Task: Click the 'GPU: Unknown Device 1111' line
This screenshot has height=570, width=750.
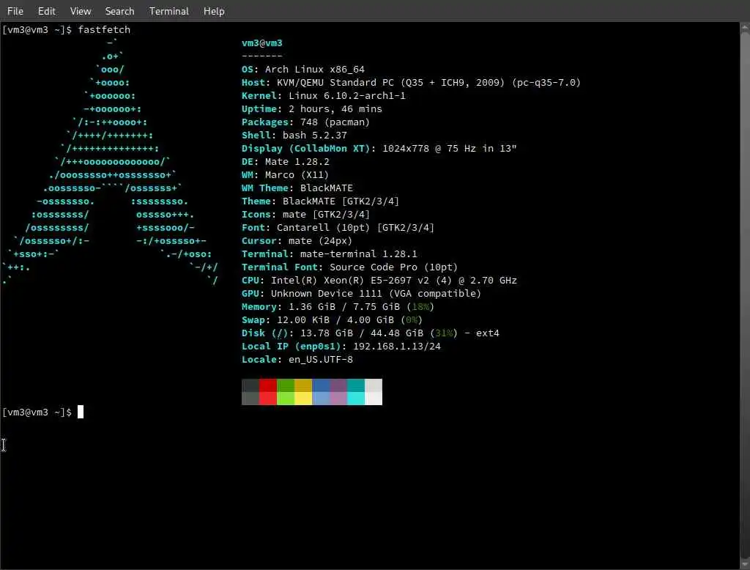Action: pyautogui.click(x=361, y=293)
